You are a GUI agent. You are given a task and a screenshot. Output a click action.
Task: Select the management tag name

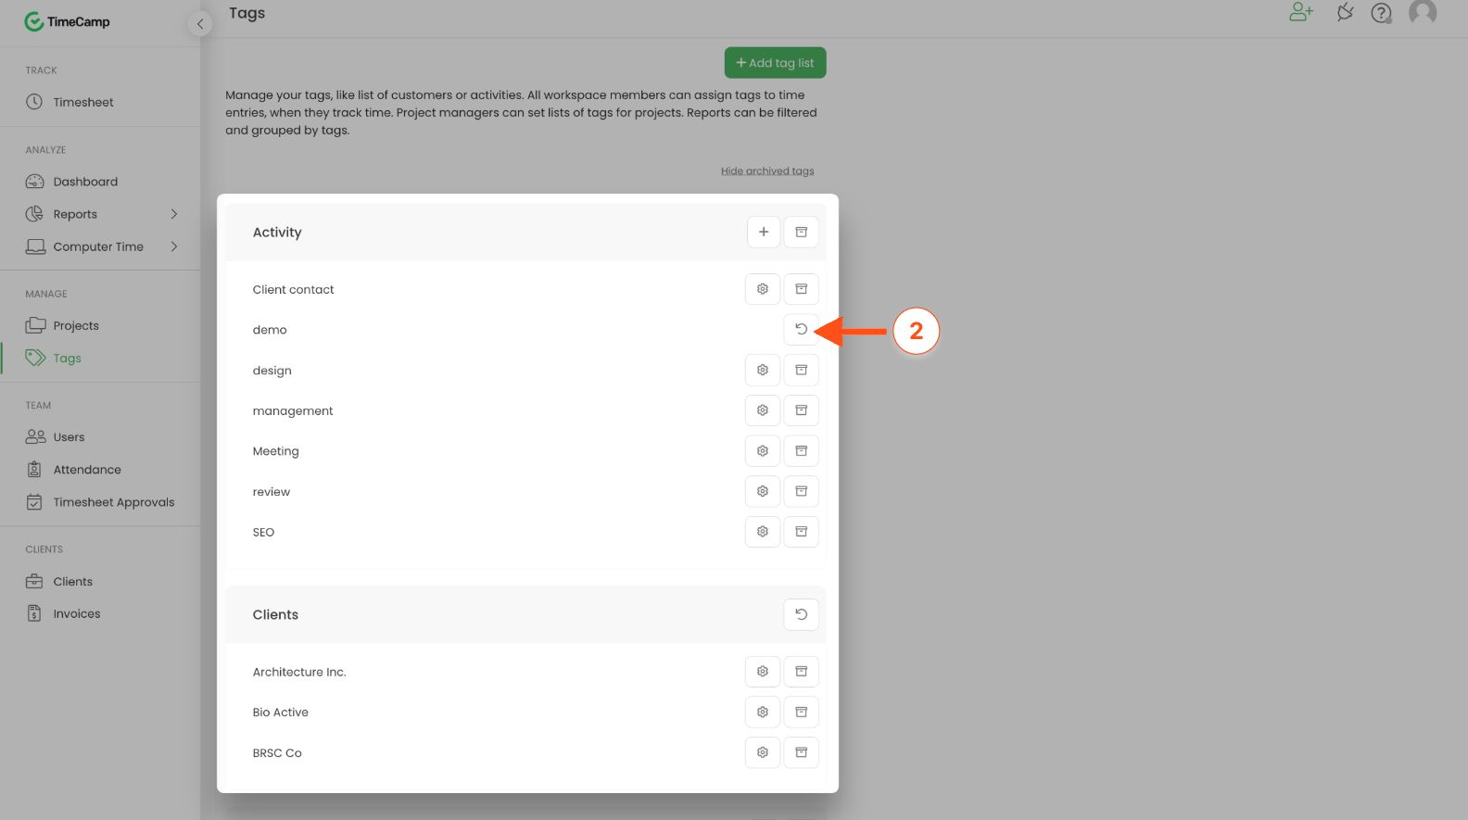click(x=293, y=411)
